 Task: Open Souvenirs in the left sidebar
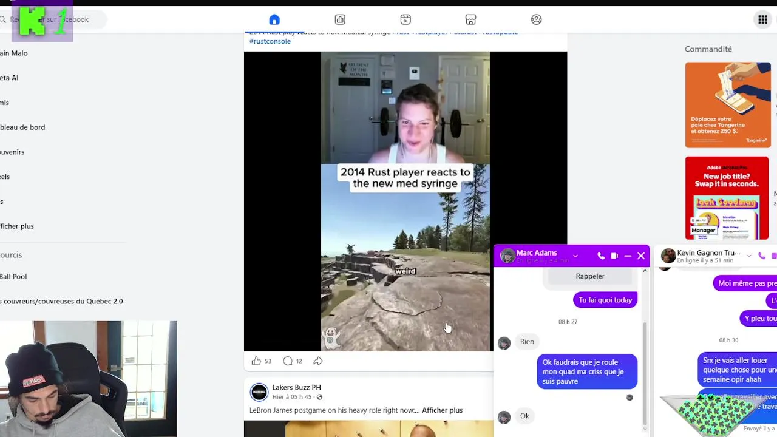(12, 152)
